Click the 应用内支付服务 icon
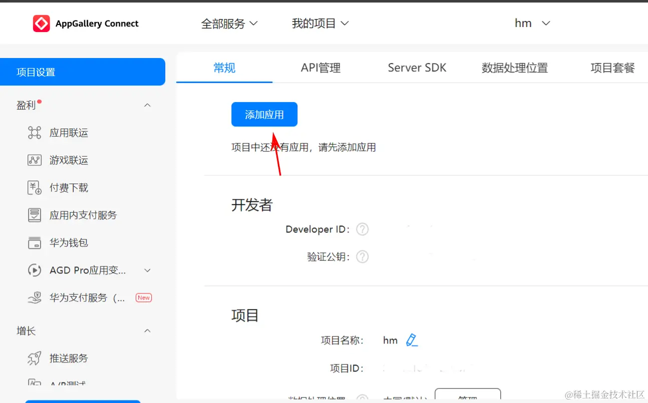 point(34,215)
